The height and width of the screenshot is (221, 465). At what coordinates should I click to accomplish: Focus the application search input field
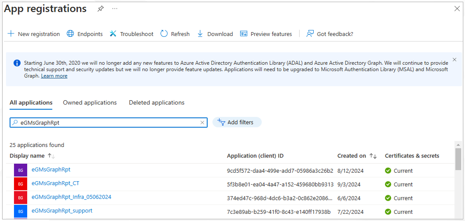coord(109,122)
